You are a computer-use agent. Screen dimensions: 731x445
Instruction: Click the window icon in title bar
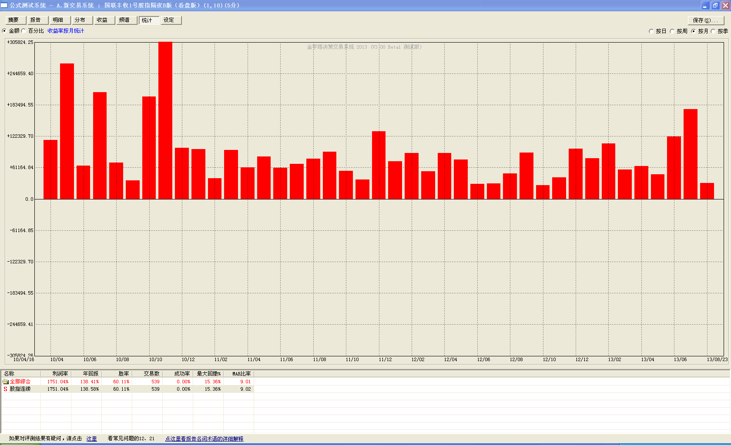pyautogui.click(x=4, y=5)
